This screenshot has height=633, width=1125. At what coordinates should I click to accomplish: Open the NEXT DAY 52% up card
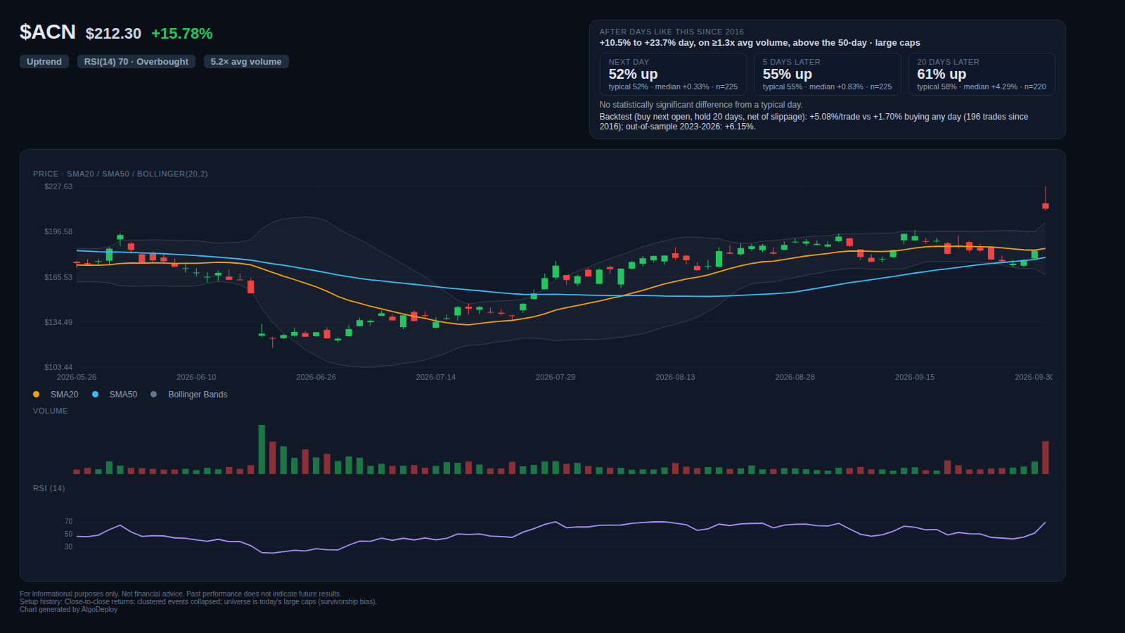click(673, 74)
